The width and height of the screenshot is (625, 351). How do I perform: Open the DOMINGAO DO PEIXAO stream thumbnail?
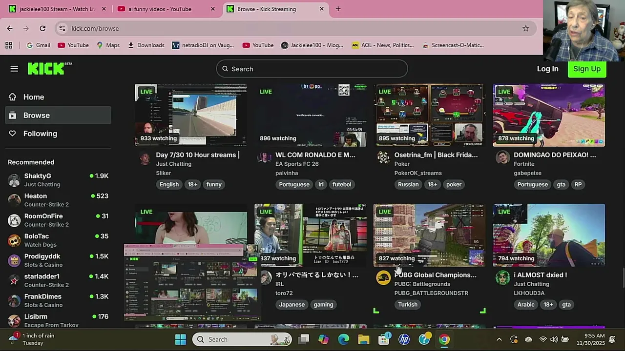(x=549, y=115)
